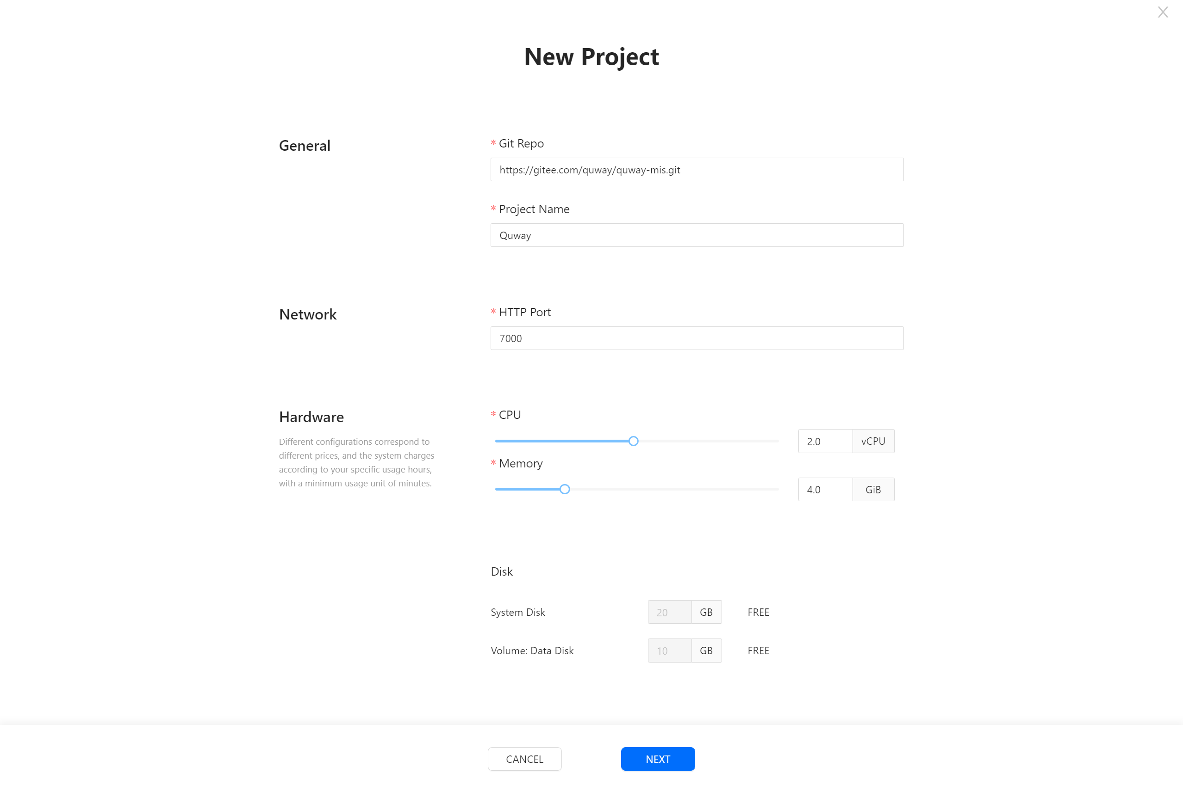Viewport: 1183px width, 792px height.
Task: Select the General section label
Action: click(x=305, y=145)
